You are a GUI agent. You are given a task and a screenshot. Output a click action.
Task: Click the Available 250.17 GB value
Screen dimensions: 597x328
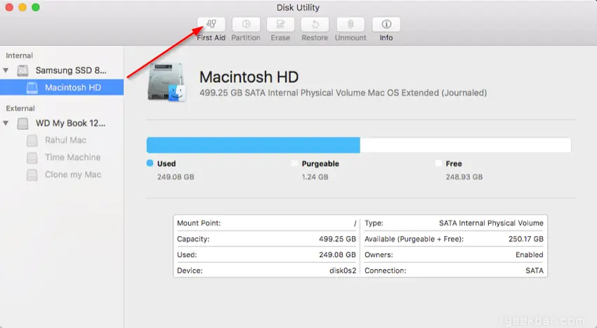[x=526, y=240]
